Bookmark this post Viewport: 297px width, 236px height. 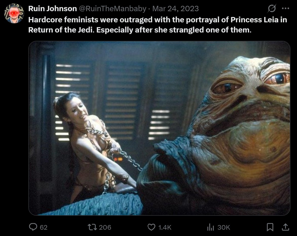click(270, 227)
